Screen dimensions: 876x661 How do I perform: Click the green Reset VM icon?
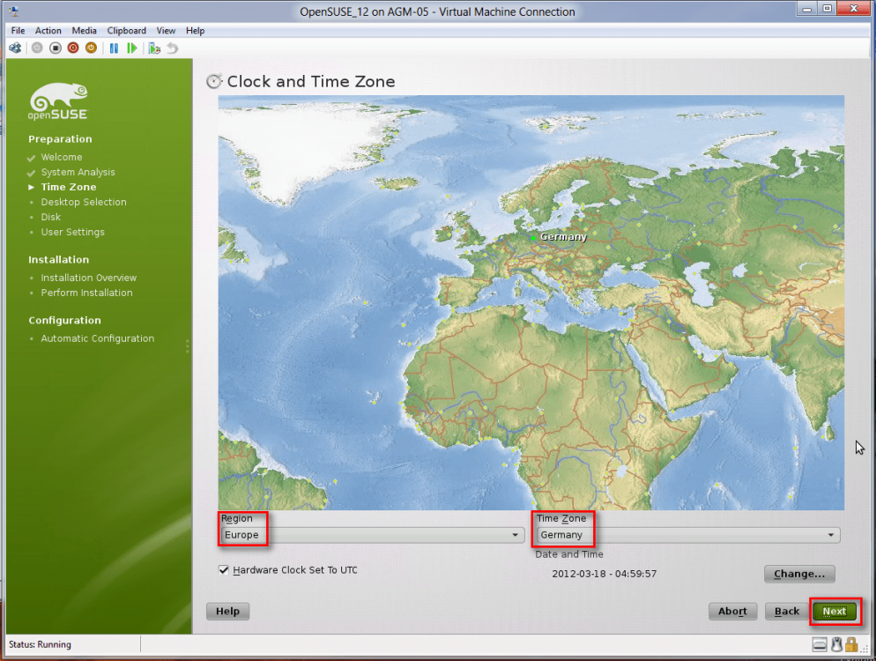[132, 48]
